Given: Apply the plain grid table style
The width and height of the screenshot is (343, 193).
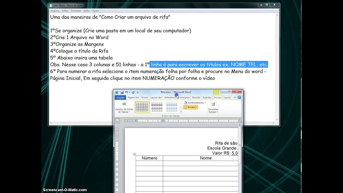Looking at the screenshot, I should coord(142,107).
